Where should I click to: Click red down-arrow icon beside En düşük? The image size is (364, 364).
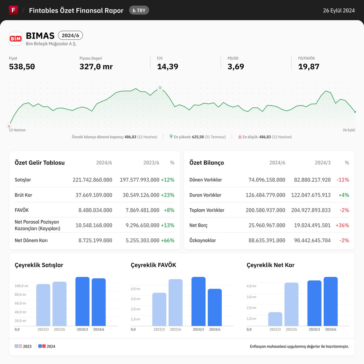pyautogui.click(x=240, y=137)
